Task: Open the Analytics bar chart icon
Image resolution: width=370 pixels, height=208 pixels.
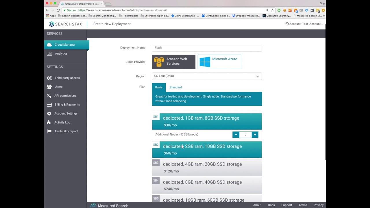Action: pyautogui.click(x=49, y=54)
